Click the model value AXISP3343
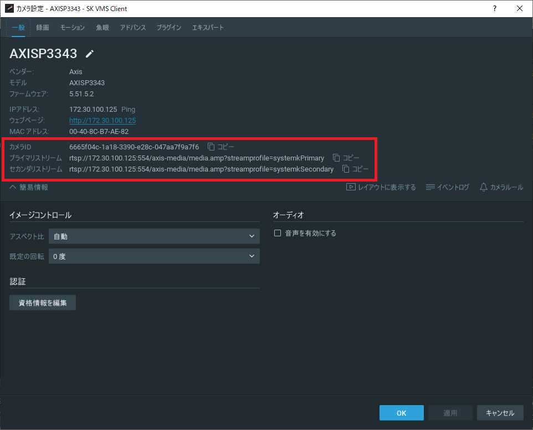The width and height of the screenshot is (533, 430). click(87, 83)
